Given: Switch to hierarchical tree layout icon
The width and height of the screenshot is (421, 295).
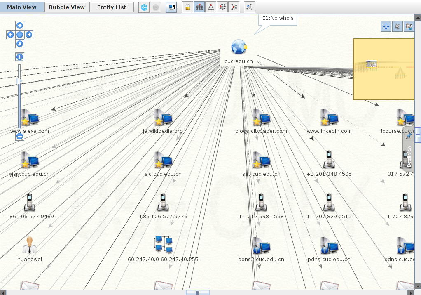Looking at the screenshot, I should [x=210, y=7].
